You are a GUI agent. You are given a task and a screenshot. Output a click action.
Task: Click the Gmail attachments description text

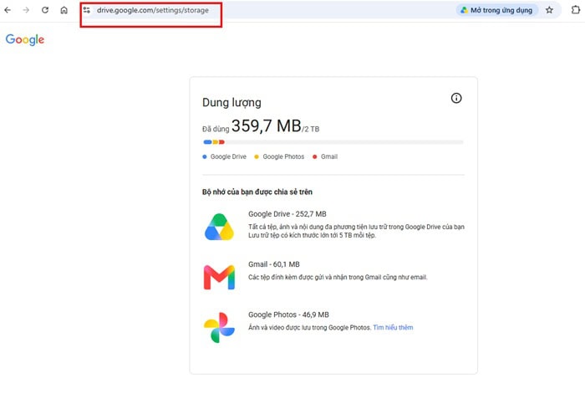coord(338,277)
